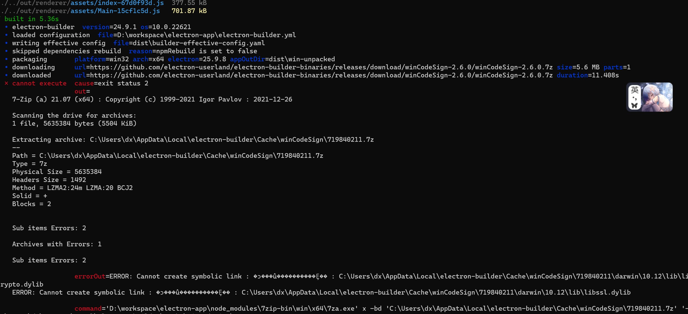Click the assets/Main-15cf1c5d.js file path
Screen dimensions: 688x314
[115, 11]
